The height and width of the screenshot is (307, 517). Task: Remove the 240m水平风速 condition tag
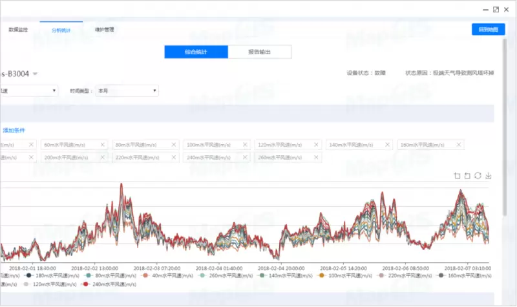(x=246, y=157)
